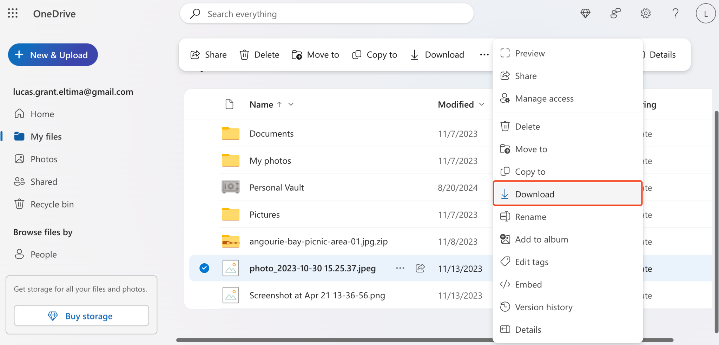Click the Buy storage button
719x345 pixels.
coord(81,316)
